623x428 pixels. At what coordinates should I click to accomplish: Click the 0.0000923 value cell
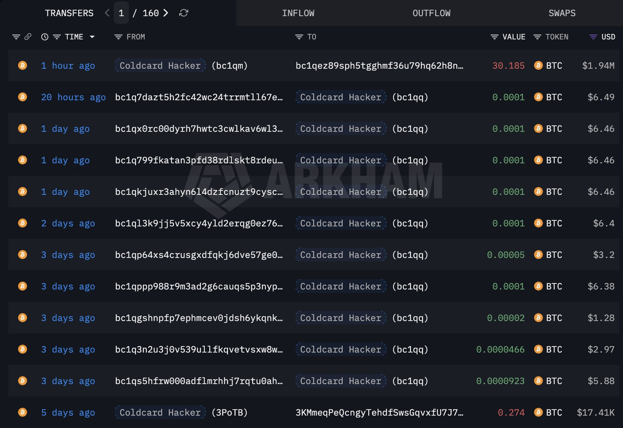tap(501, 381)
